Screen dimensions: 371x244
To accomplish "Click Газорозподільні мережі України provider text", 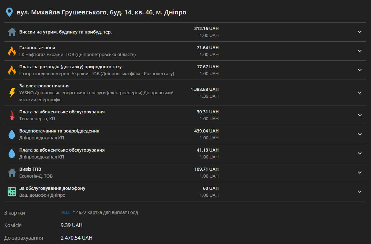I will coord(97,74).
